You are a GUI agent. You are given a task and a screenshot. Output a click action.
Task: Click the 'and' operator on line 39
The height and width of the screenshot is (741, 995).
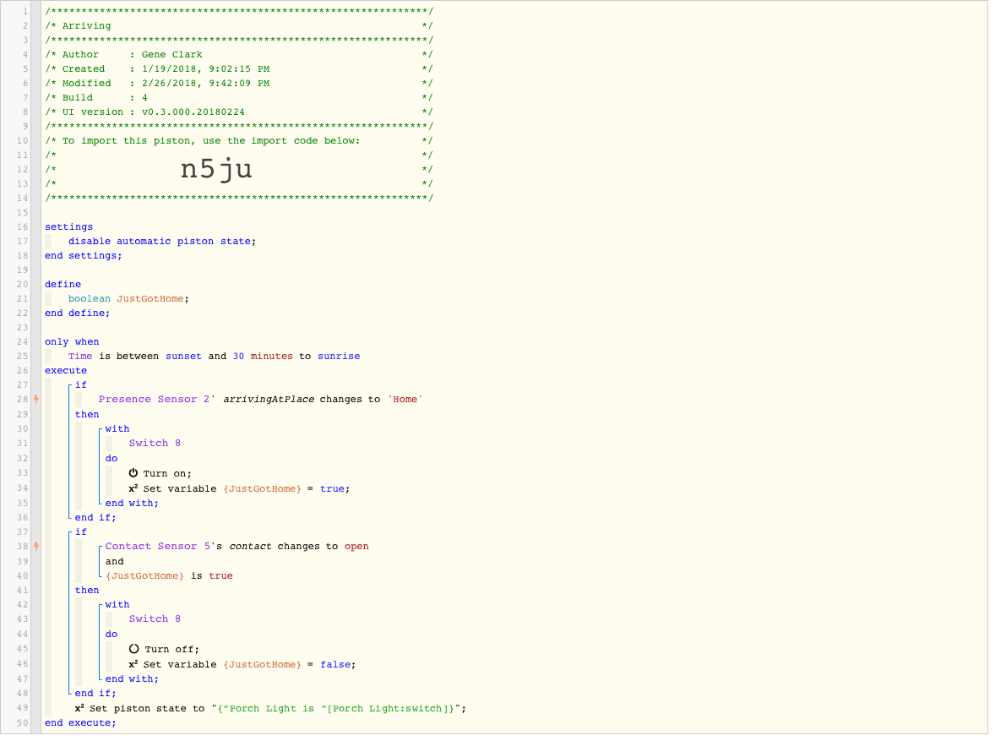click(x=115, y=561)
